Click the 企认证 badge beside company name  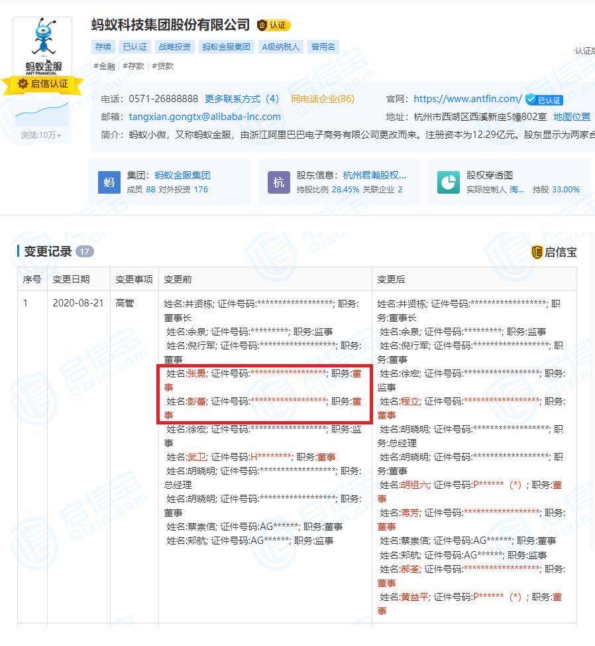274,25
